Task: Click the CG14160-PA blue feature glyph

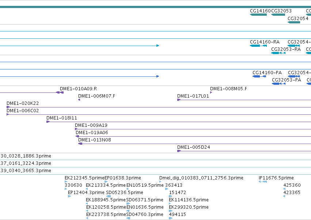Action: point(259,76)
